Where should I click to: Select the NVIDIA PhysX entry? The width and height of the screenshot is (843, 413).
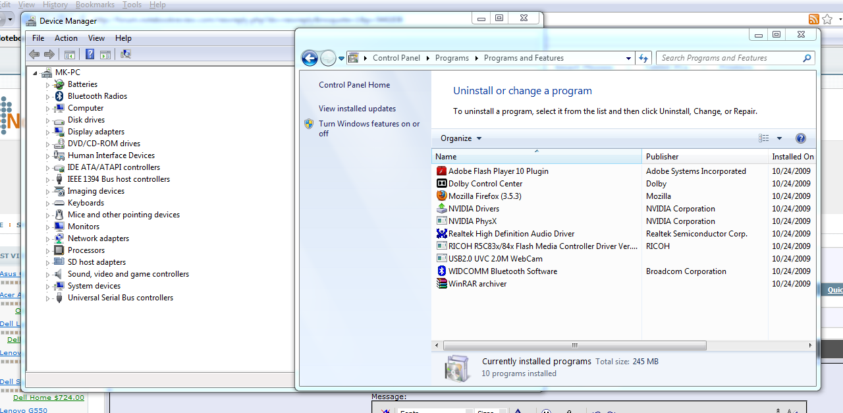473,221
